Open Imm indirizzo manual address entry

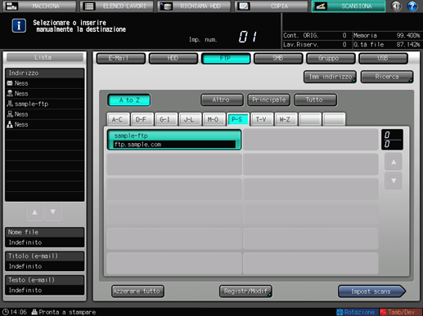[x=330, y=77]
